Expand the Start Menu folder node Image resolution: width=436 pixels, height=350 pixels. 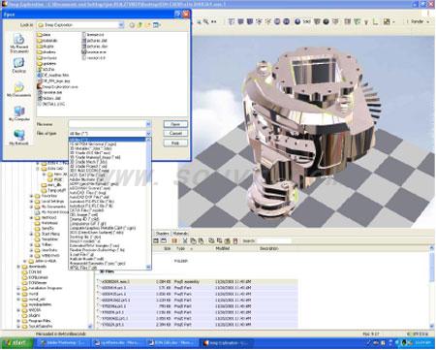pyautogui.click(x=31, y=234)
